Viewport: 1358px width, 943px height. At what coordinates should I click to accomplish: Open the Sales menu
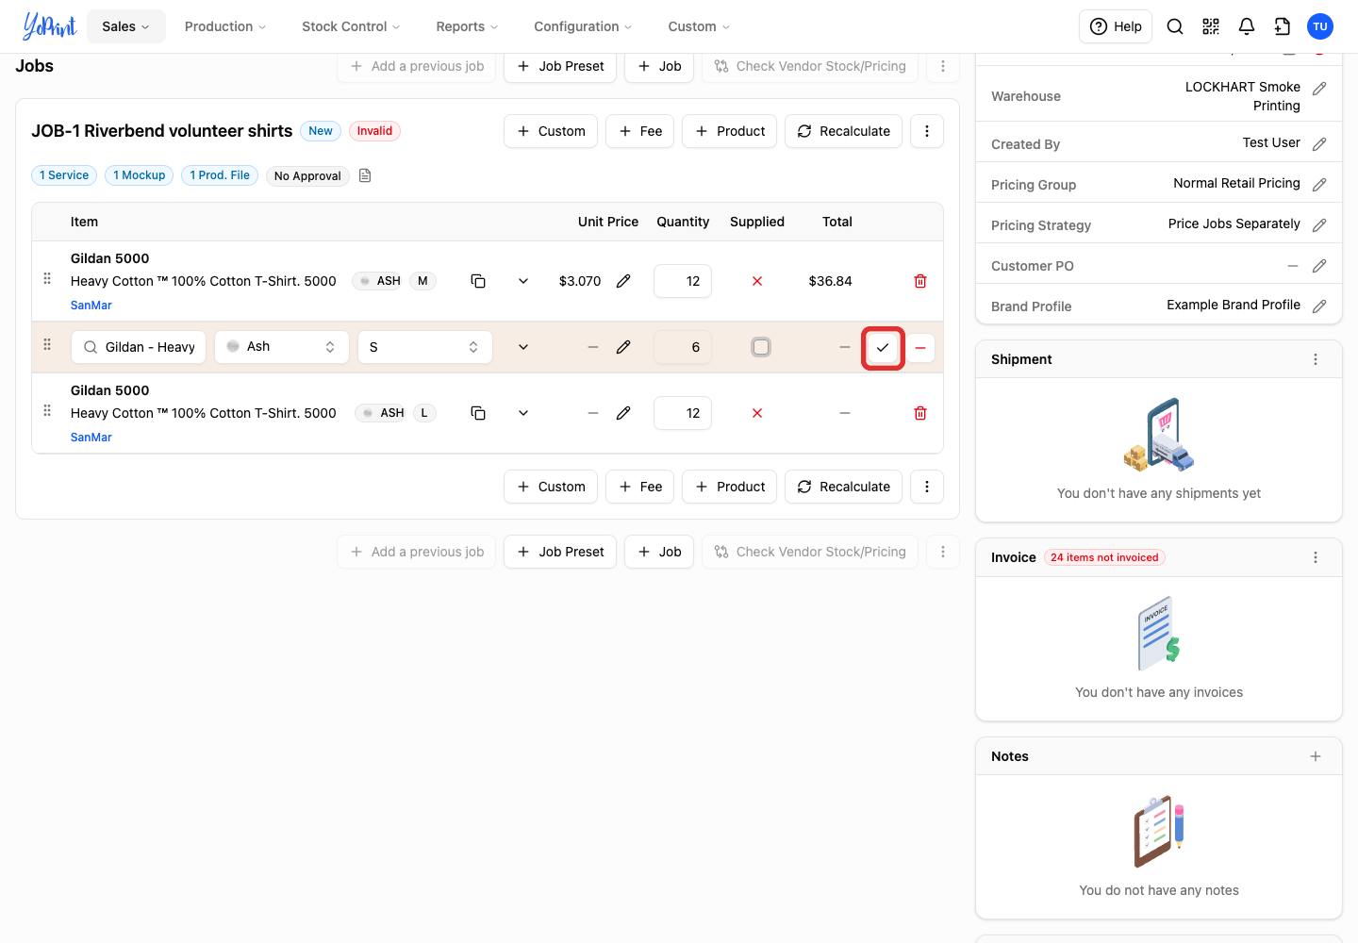tap(126, 26)
